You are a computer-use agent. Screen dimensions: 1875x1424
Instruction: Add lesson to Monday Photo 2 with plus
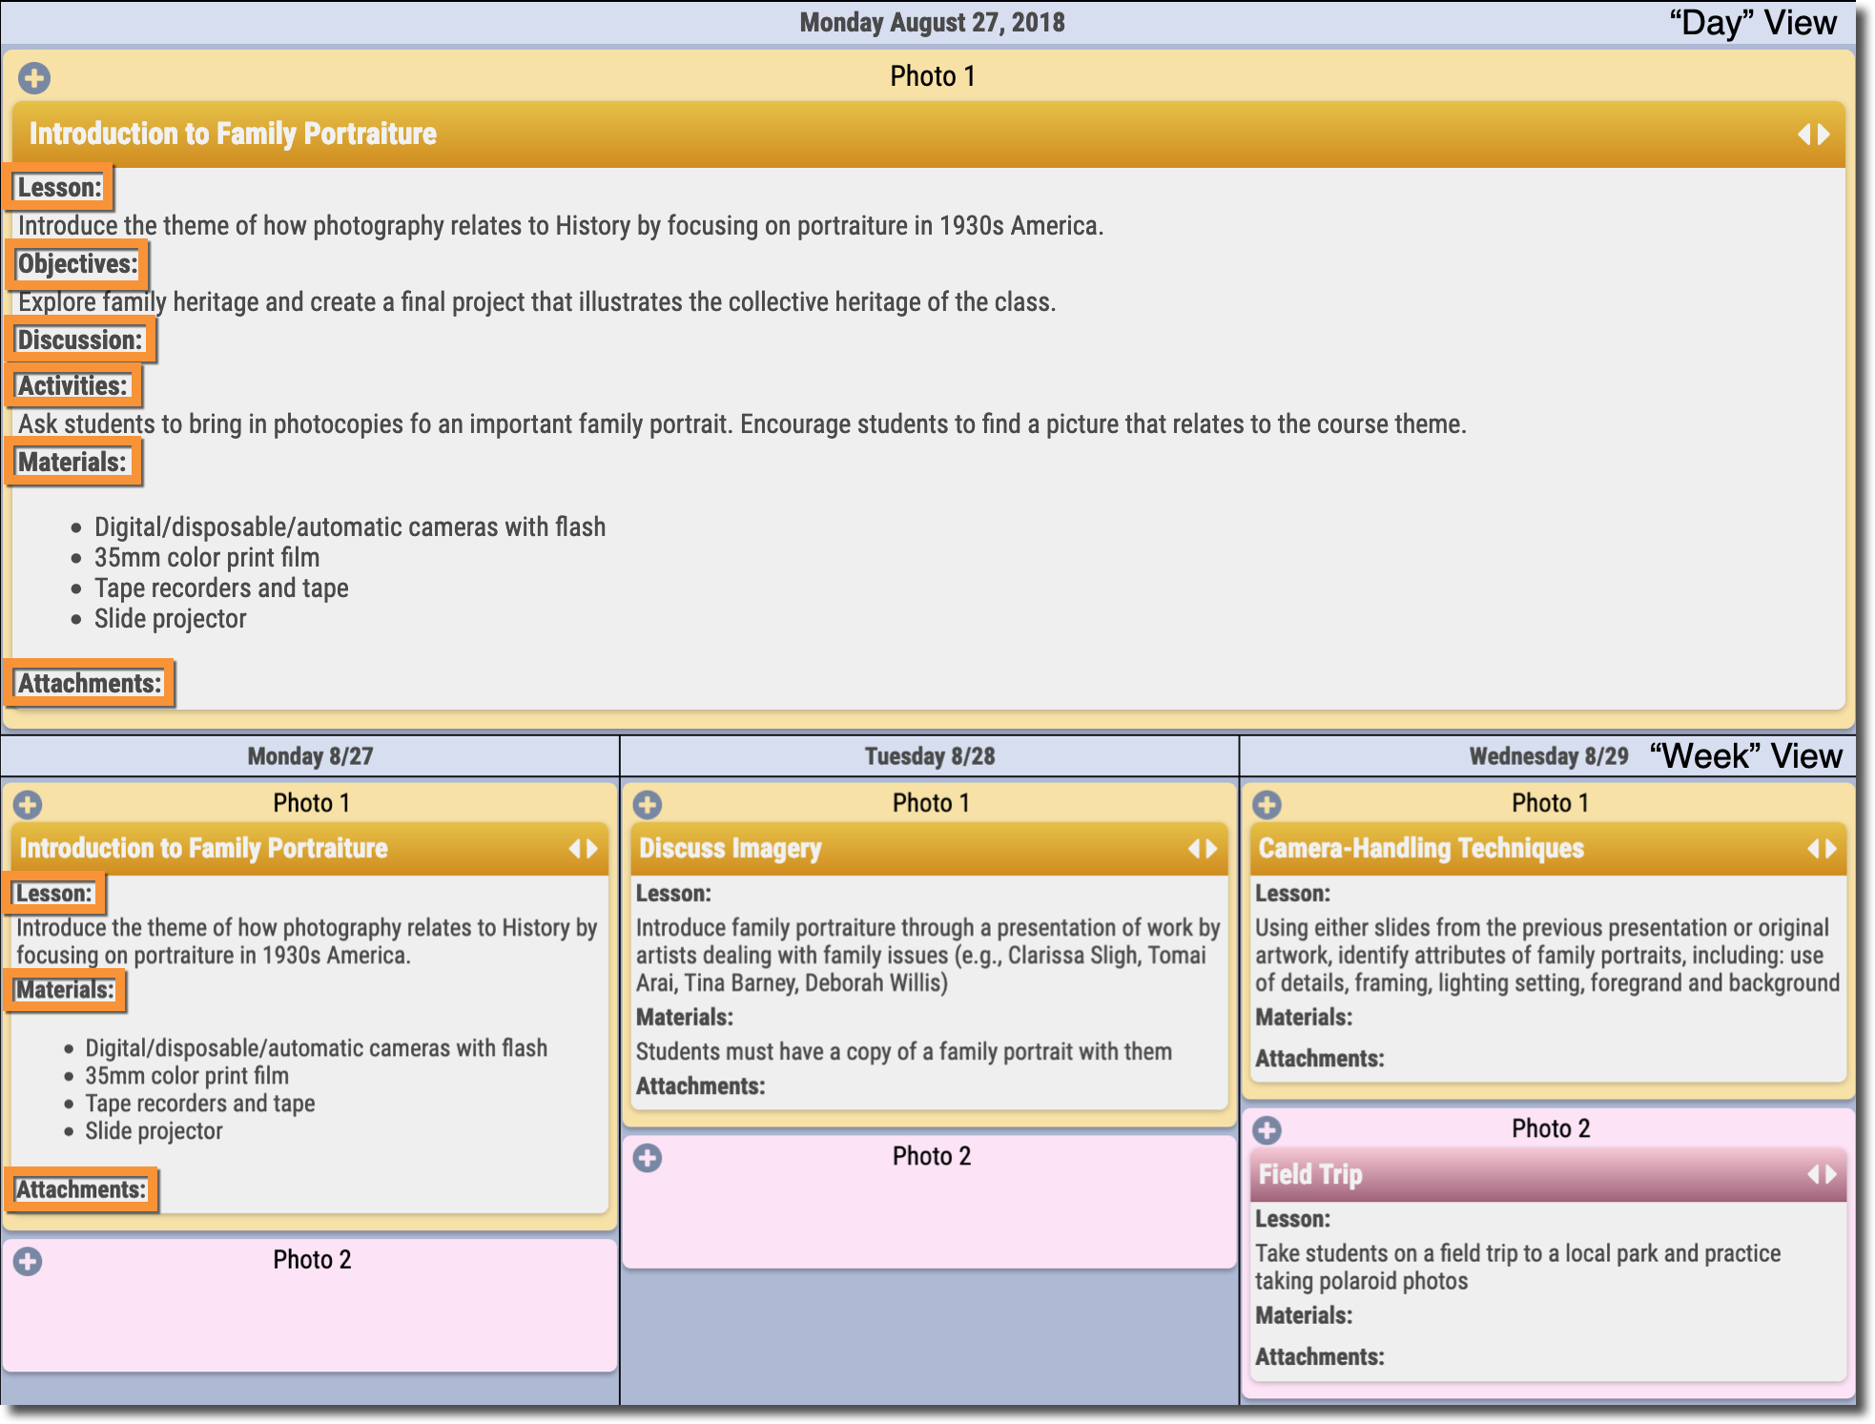click(x=28, y=1262)
